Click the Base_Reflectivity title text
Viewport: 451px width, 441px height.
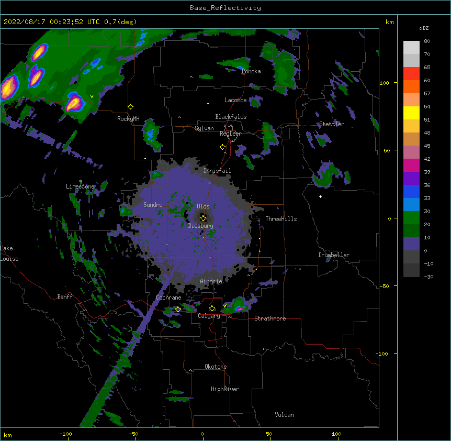[225, 8]
